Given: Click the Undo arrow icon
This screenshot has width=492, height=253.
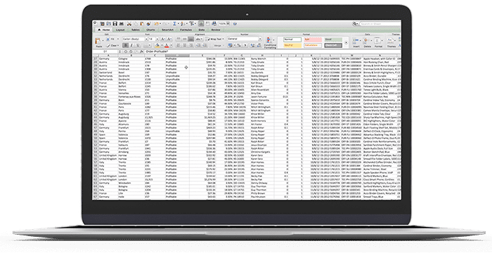Looking at the screenshot, I should 157,24.
